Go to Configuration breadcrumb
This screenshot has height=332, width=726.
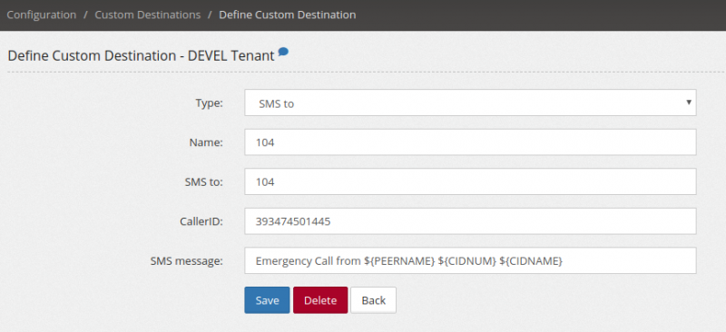pos(41,15)
